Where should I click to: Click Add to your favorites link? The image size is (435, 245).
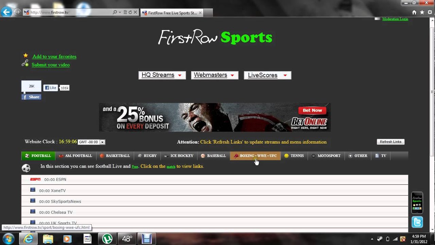[54, 56]
